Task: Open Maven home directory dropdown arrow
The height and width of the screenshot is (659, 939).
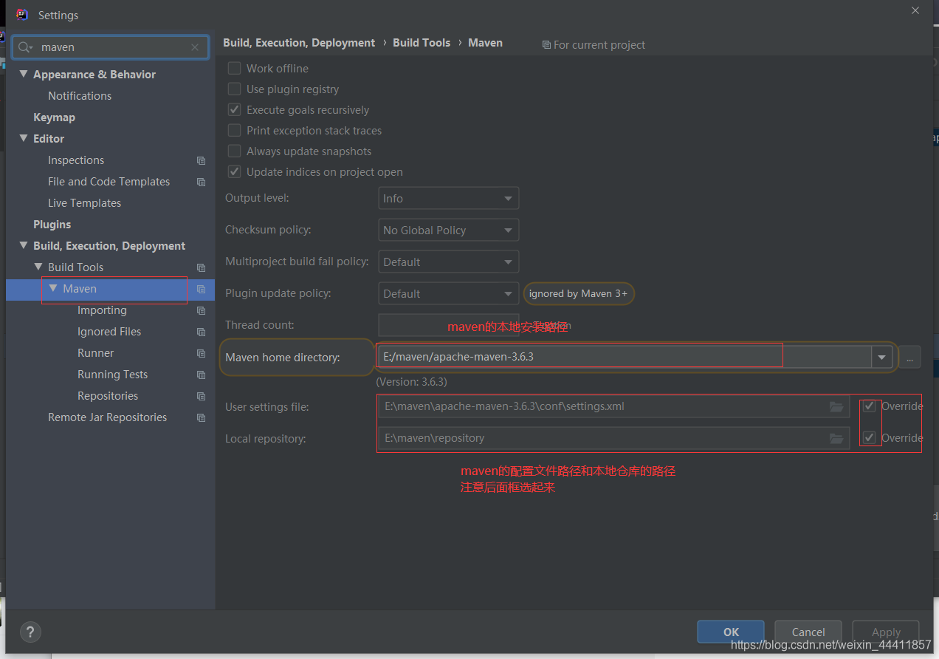Action: click(x=881, y=358)
